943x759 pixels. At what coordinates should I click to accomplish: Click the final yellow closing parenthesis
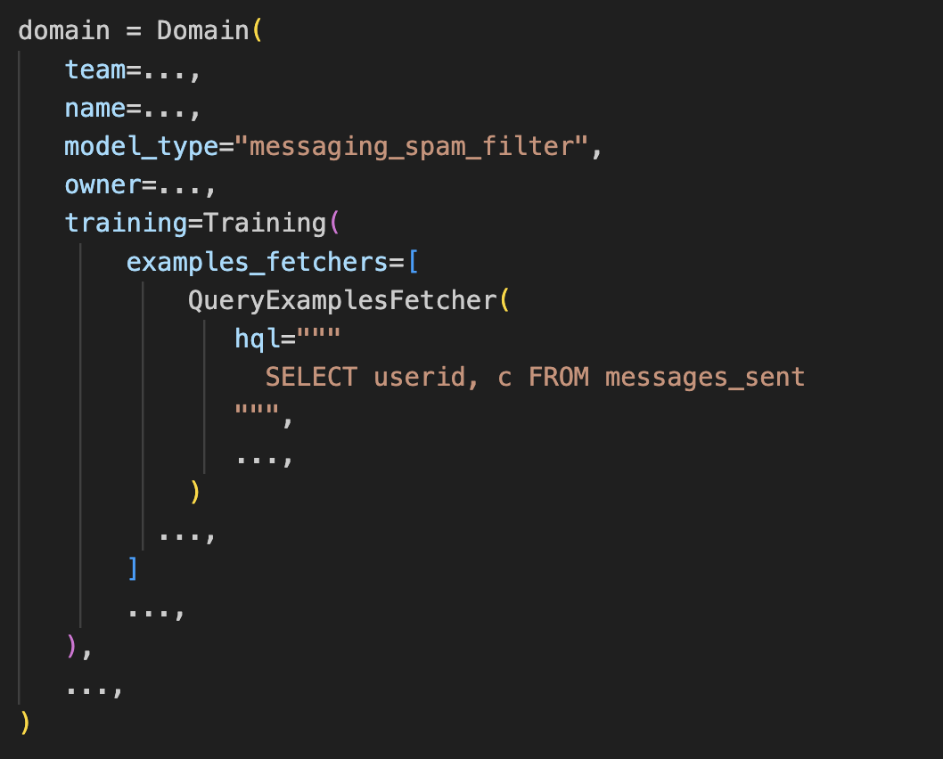pos(25,723)
